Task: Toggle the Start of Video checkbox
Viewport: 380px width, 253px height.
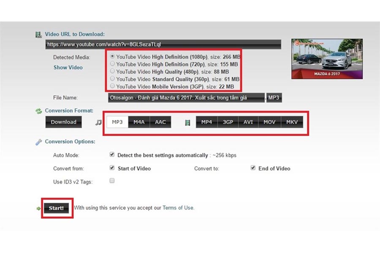Action: point(112,167)
